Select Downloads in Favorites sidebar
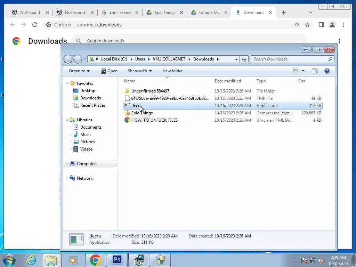This screenshot has height=267, width=356. [x=87, y=98]
